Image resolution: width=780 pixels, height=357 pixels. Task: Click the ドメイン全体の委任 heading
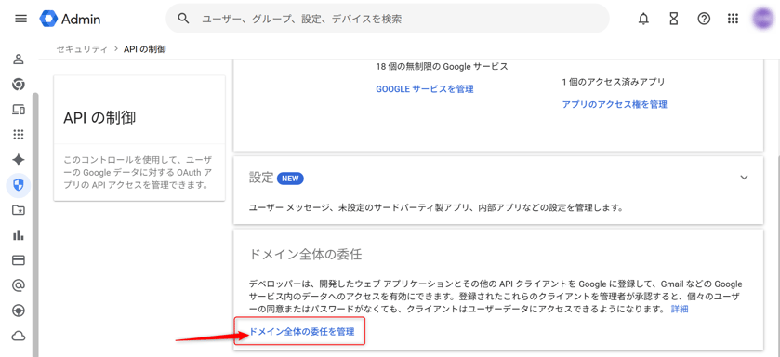[305, 255]
